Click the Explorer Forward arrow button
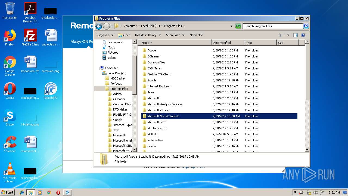This screenshot has height=196, width=348. 106,26
